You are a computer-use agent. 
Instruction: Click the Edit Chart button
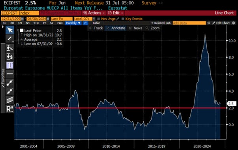pyautogui.click(x=221, y=23)
